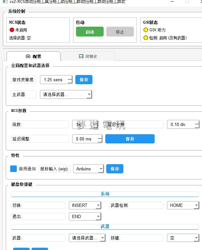
Task: Open the 可视化 visualization tab
Action: pyautogui.click(x=88, y=56)
